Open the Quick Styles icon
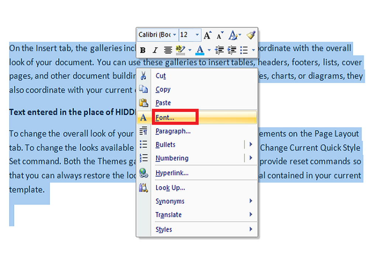The width and height of the screenshot is (369, 257). point(233,35)
